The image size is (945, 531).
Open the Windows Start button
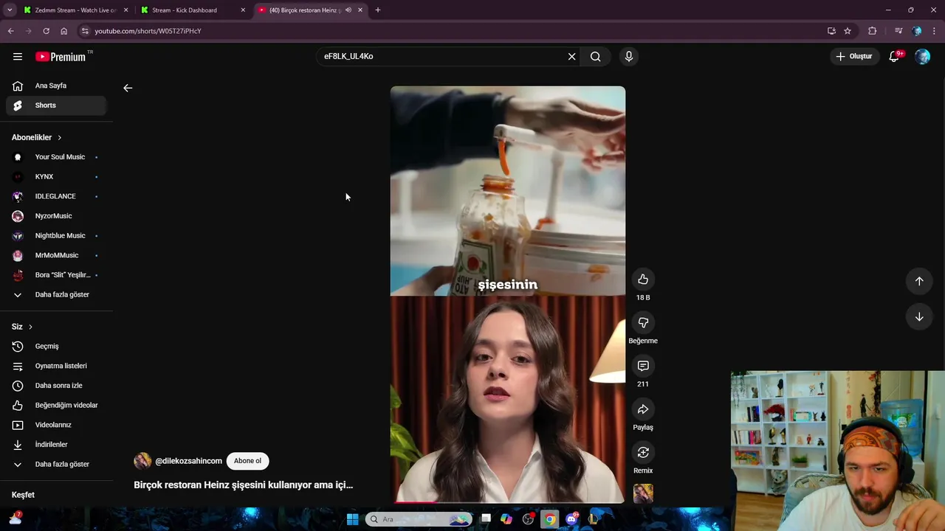(352, 519)
